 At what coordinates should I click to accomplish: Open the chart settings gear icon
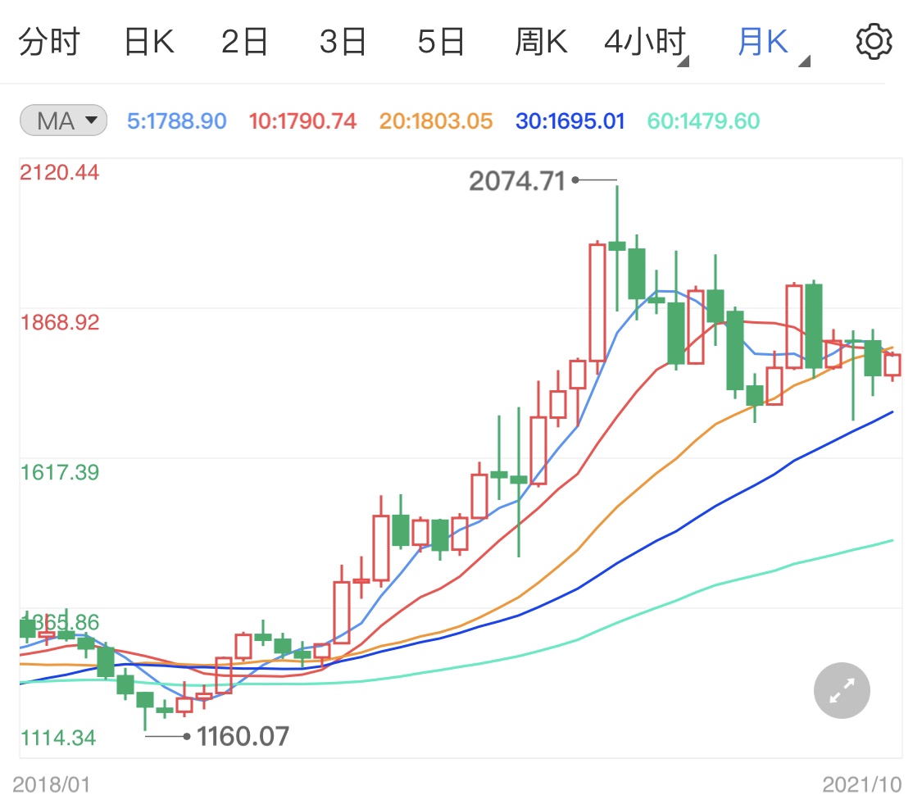point(873,39)
